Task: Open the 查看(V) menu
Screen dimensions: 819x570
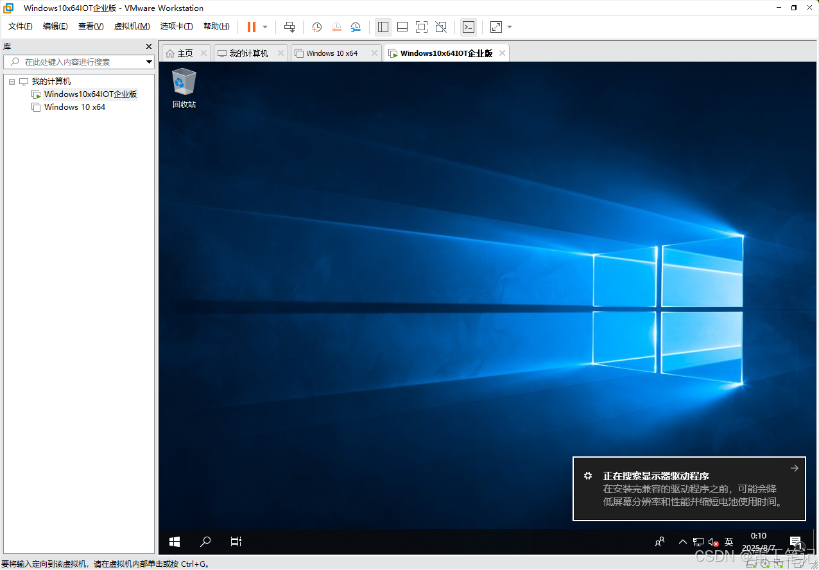Action: pos(91,26)
